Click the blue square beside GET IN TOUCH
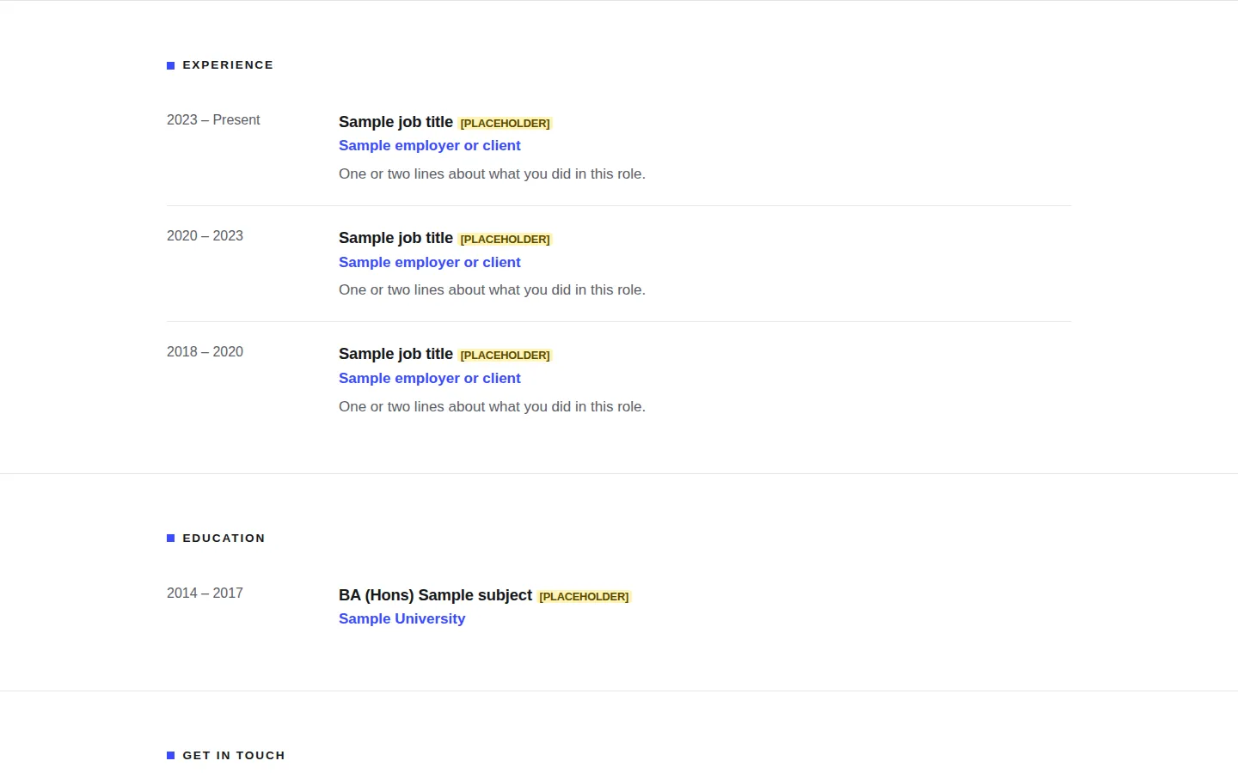The image size is (1238, 773). [170, 756]
